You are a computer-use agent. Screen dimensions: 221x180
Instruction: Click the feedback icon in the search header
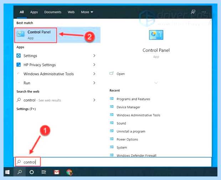coord(193,12)
